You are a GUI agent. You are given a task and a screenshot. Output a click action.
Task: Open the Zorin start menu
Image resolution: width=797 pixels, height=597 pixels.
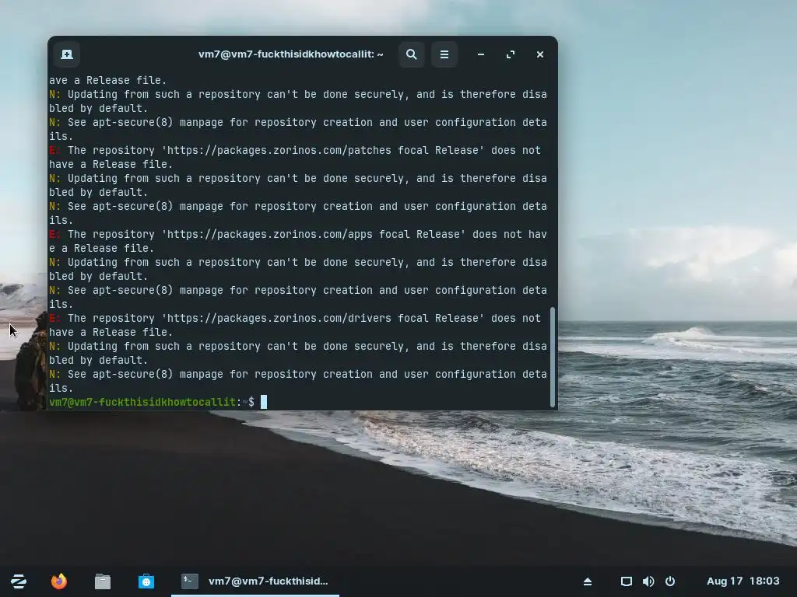tap(19, 581)
